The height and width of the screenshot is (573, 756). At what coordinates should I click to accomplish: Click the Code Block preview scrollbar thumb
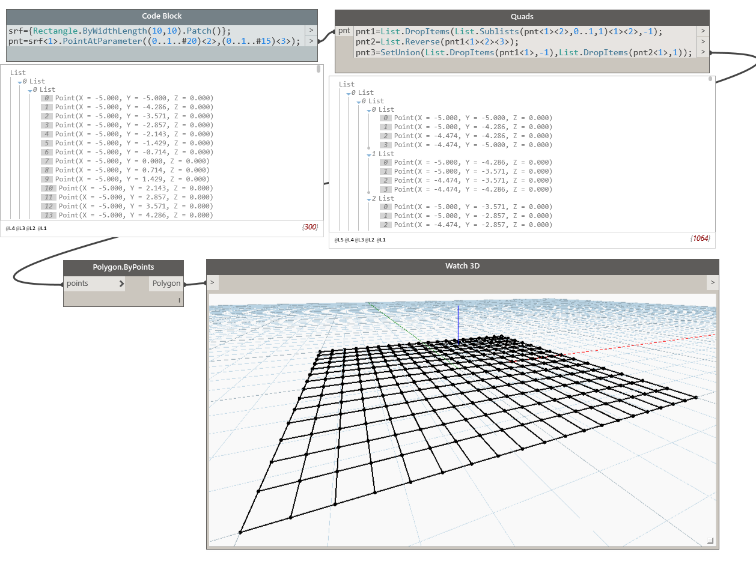319,69
